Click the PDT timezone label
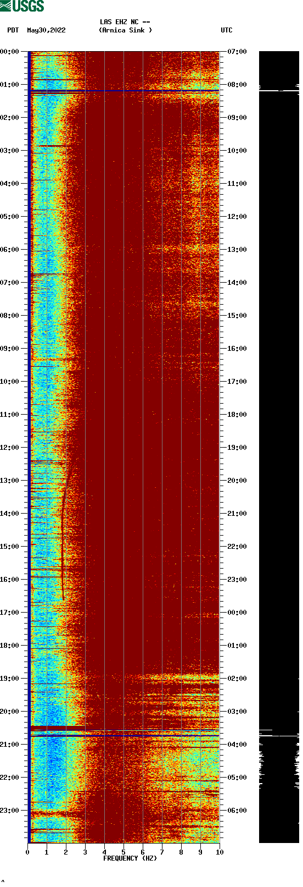Viewport: 303px width, 887px height. coord(13,30)
